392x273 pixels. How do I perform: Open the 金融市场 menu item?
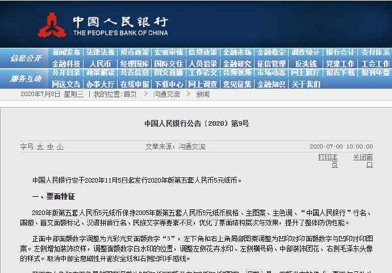(x=237, y=52)
